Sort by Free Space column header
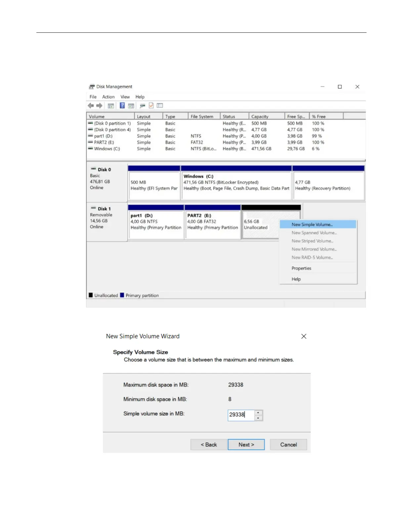 click(297, 116)
